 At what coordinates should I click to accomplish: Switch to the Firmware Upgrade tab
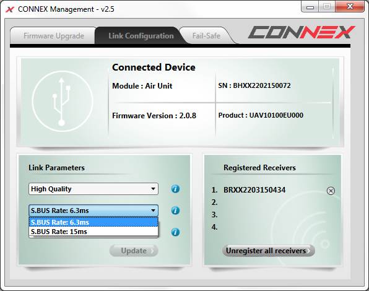54,36
